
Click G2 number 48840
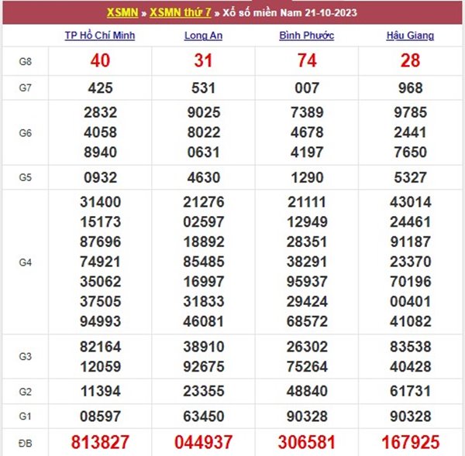pos(307,391)
